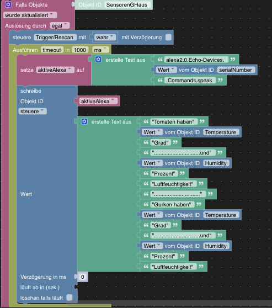Open the wurde aktualisiert dropdown
The image size is (272, 308).
click(x=30, y=15)
